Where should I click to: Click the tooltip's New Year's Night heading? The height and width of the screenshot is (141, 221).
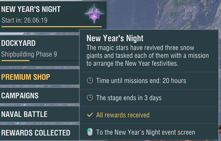pos(115,39)
